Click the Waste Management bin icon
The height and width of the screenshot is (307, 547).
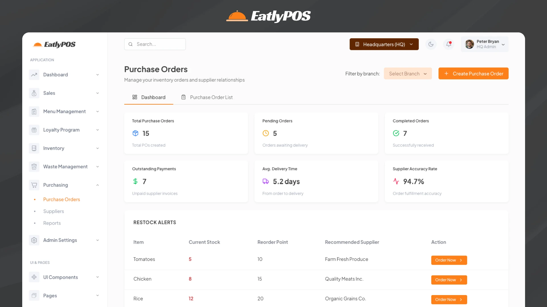34,167
